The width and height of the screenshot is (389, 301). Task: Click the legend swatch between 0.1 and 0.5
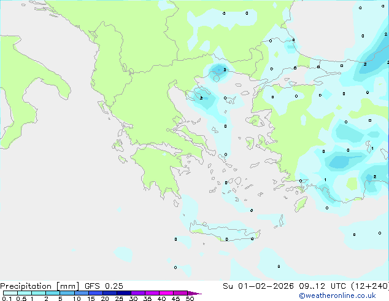click(10, 293)
